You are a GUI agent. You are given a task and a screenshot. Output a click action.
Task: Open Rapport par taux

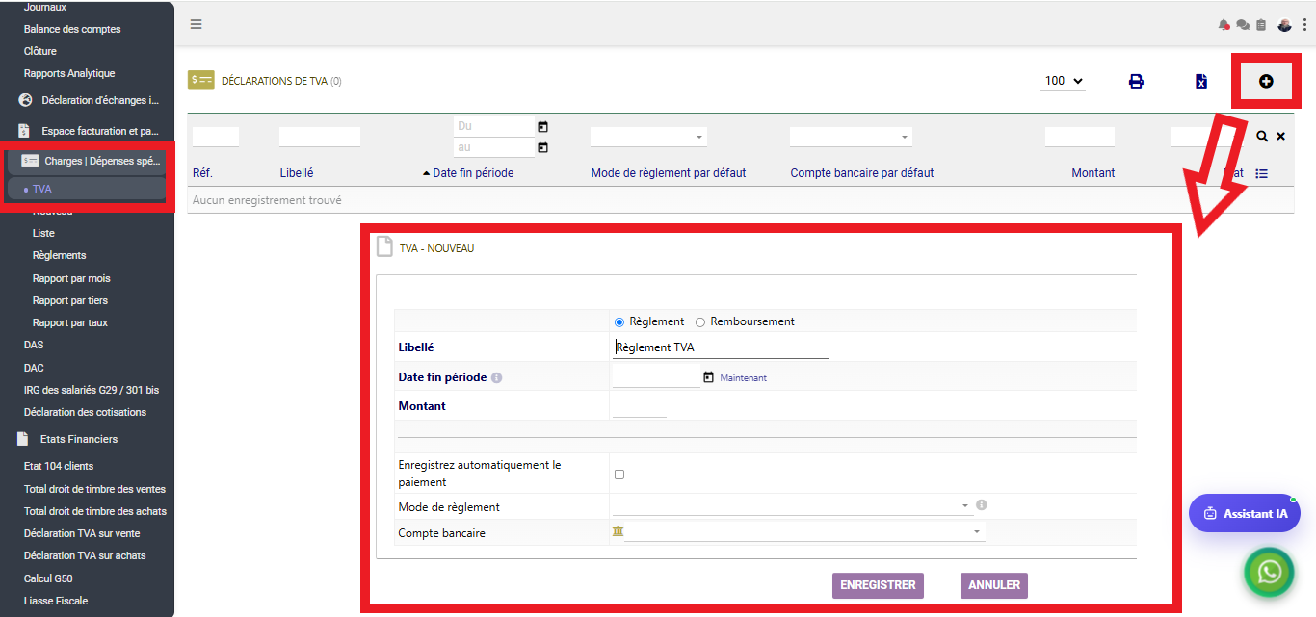(x=70, y=322)
